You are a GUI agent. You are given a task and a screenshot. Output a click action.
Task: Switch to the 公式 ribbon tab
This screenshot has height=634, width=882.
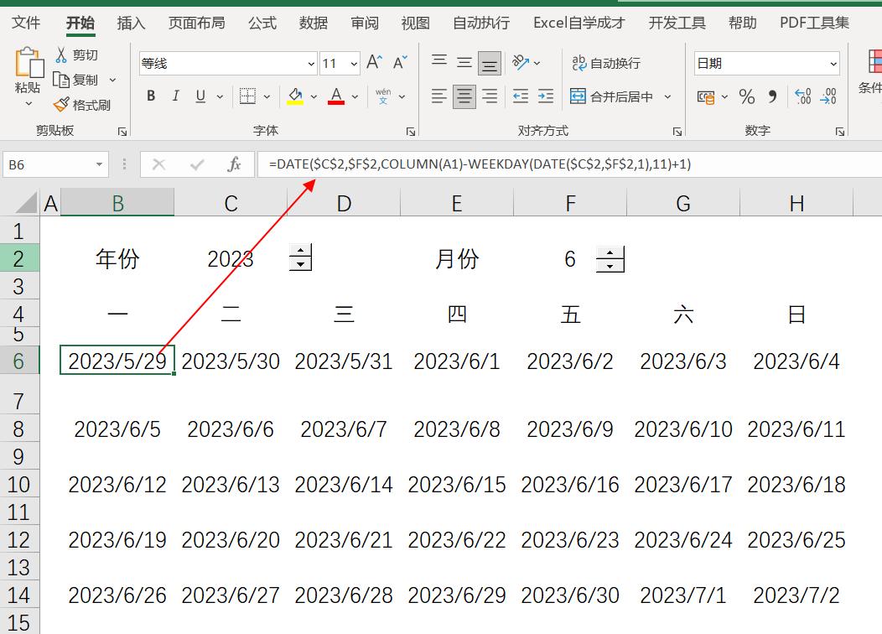pyautogui.click(x=262, y=23)
